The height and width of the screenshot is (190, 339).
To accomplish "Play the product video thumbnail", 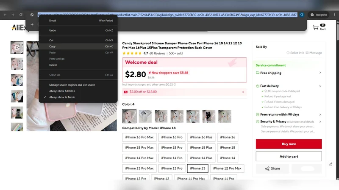I will click(17, 47).
